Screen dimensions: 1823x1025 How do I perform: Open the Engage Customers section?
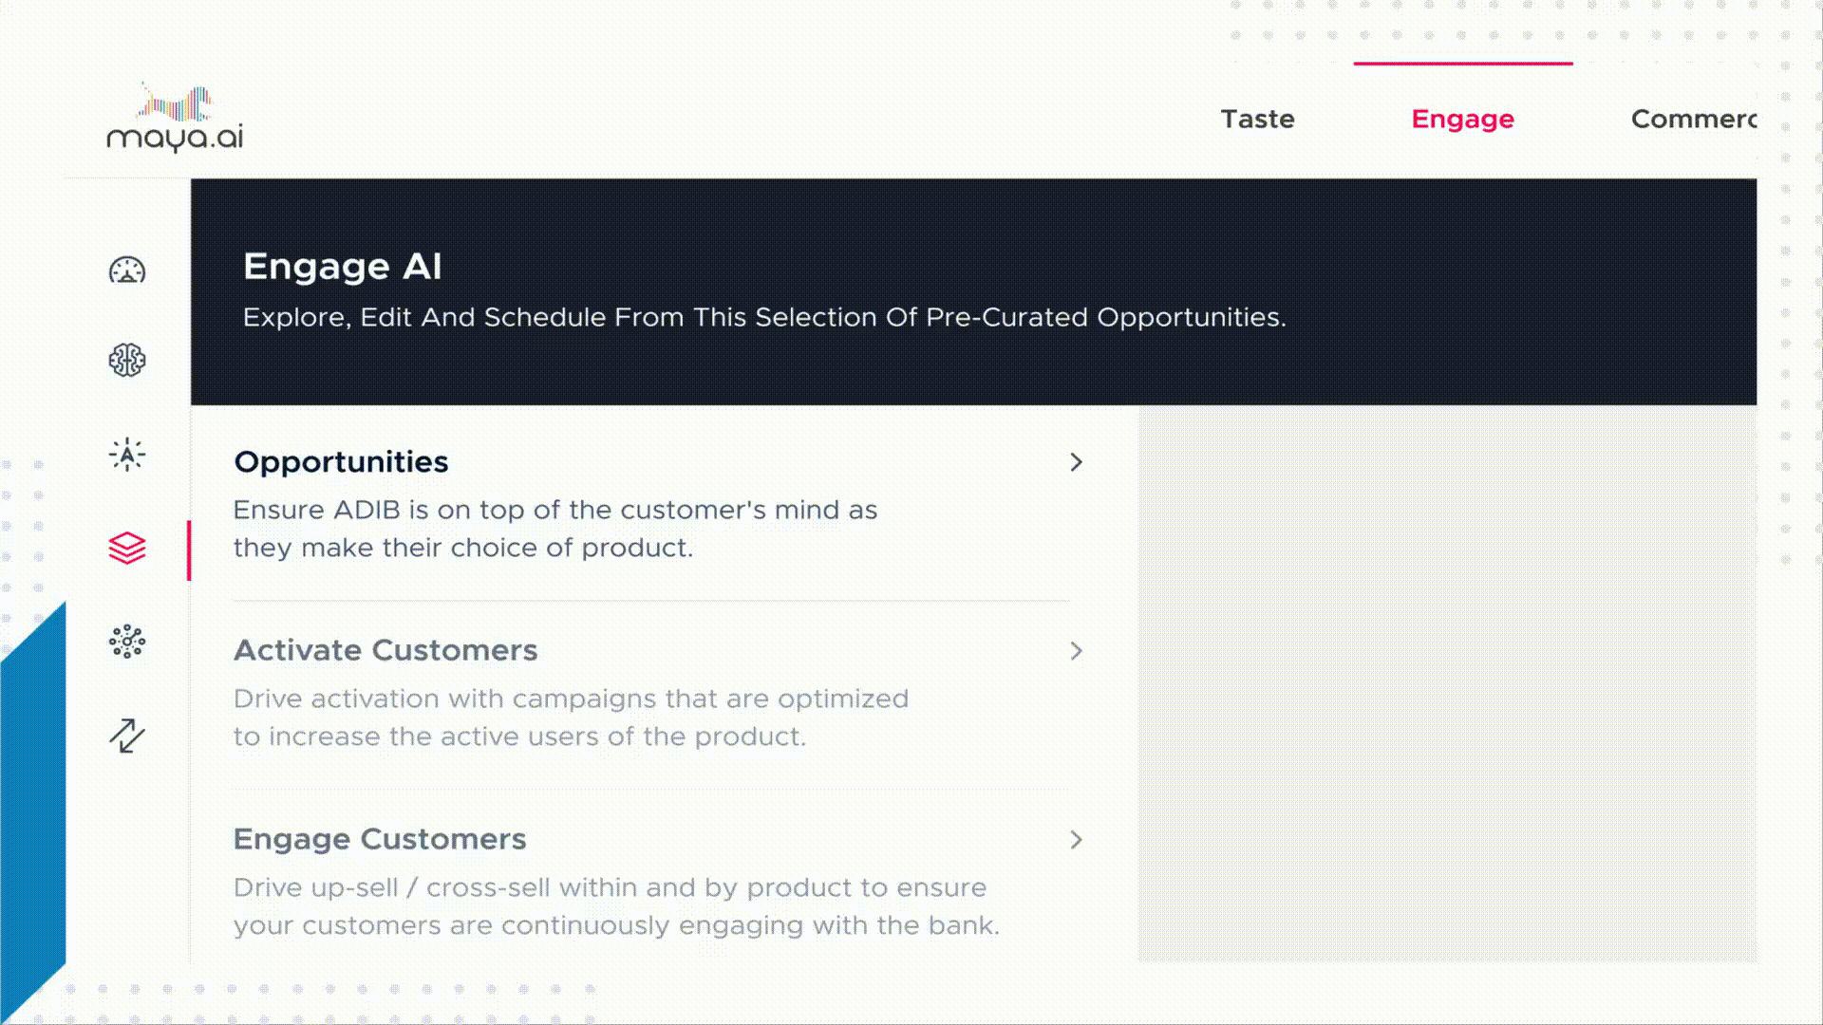[x=380, y=840]
